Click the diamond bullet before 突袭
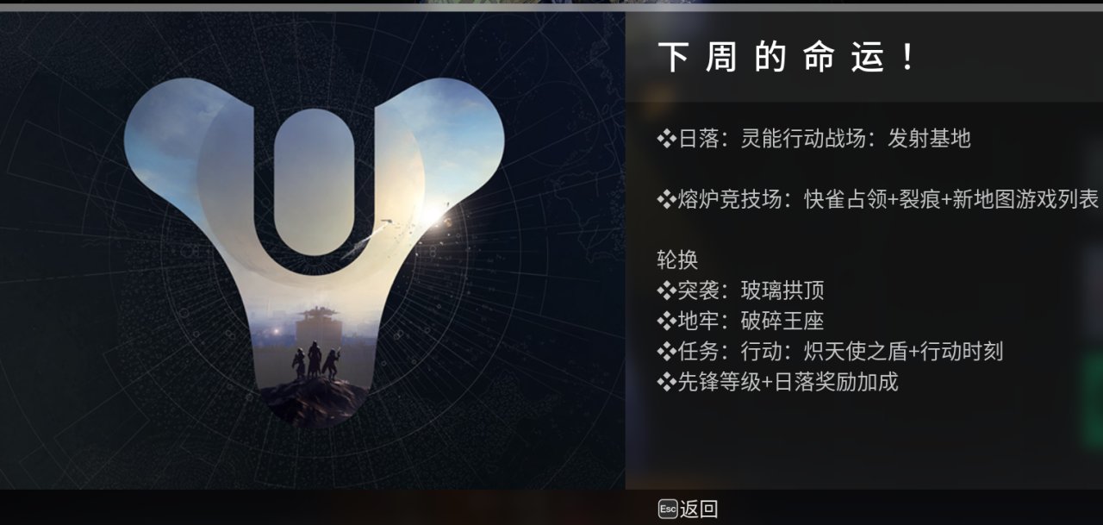 (666, 291)
